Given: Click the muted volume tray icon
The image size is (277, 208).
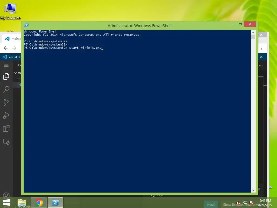Looking at the screenshot, I should [x=238, y=203].
